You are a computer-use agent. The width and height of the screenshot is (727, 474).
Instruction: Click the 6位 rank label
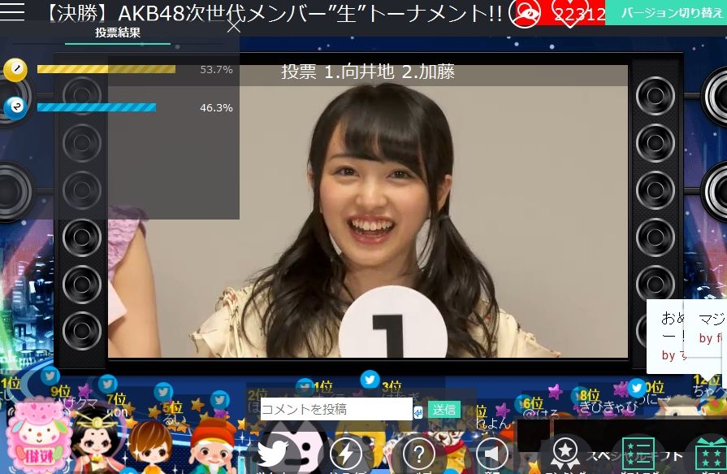pyautogui.click(x=533, y=403)
